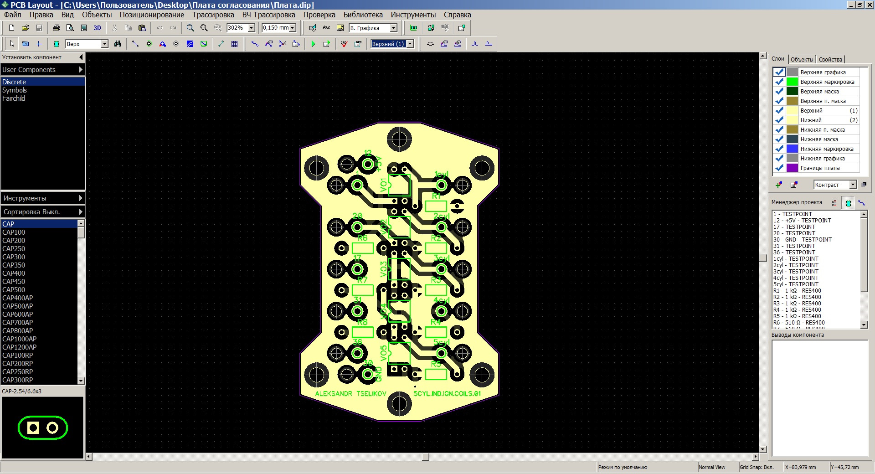Click the Границы плат purple color swatch
Screen dimensions: 875x474
(793, 168)
